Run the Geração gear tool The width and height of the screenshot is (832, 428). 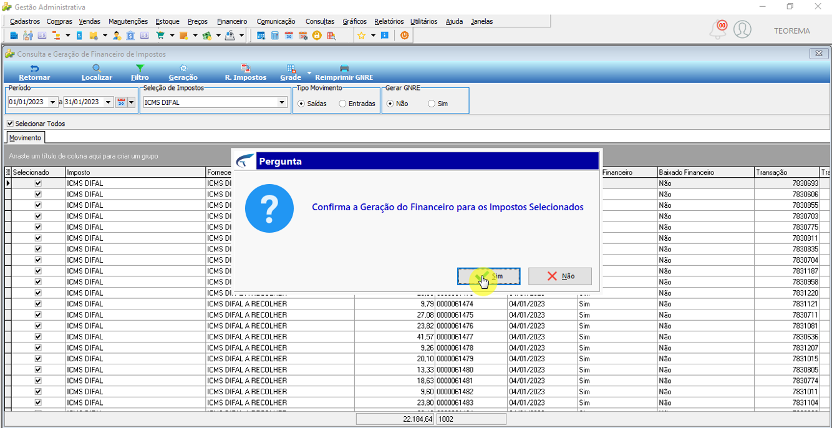click(x=183, y=69)
